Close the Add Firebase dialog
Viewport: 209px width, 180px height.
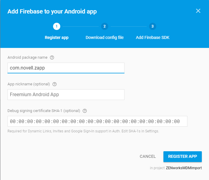click(x=198, y=11)
